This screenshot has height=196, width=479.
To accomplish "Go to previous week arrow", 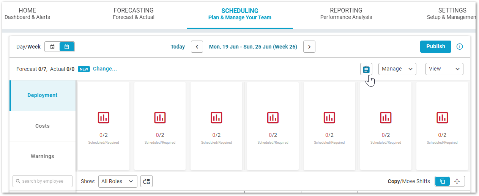I will (x=197, y=47).
